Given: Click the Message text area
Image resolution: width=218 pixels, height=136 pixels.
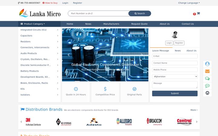Looking at the screenshot, I should (x=175, y=85).
